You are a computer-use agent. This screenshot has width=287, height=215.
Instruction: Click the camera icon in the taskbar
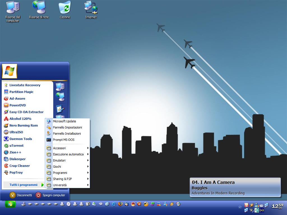coord(88,204)
